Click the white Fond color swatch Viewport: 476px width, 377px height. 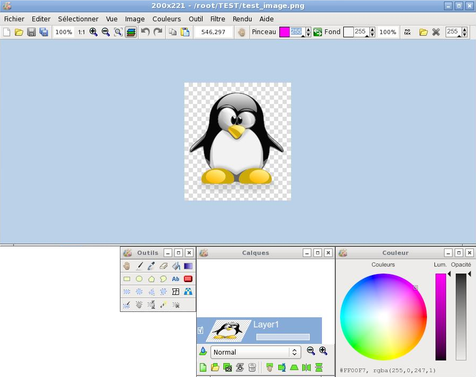click(348, 32)
